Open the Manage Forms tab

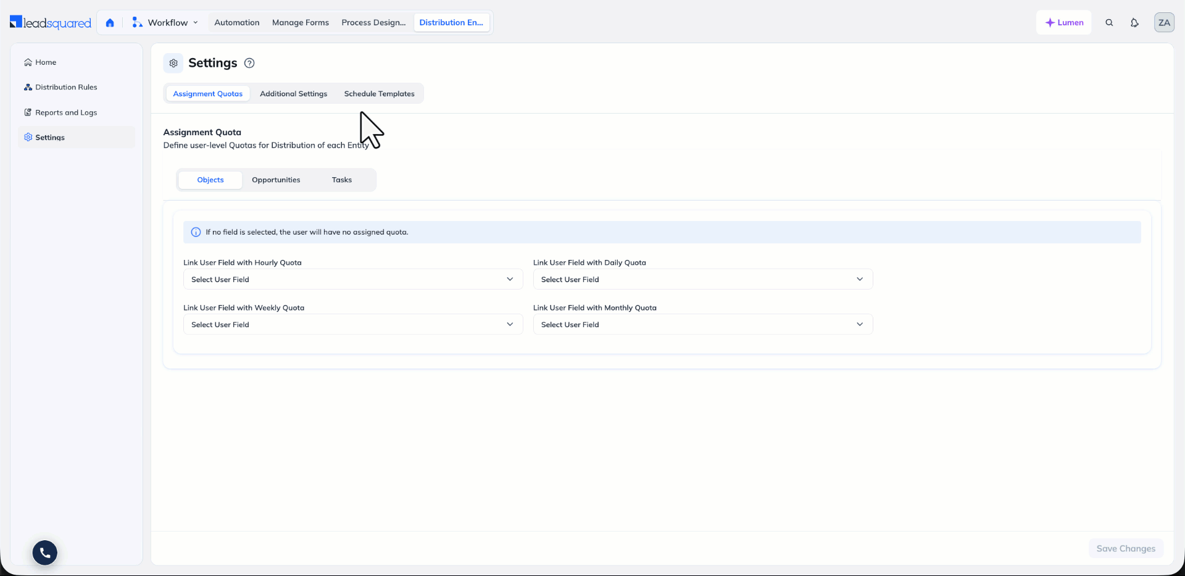tap(301, 23)
